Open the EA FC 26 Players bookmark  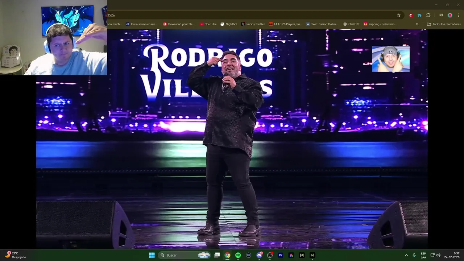click(x=285, y=24)
